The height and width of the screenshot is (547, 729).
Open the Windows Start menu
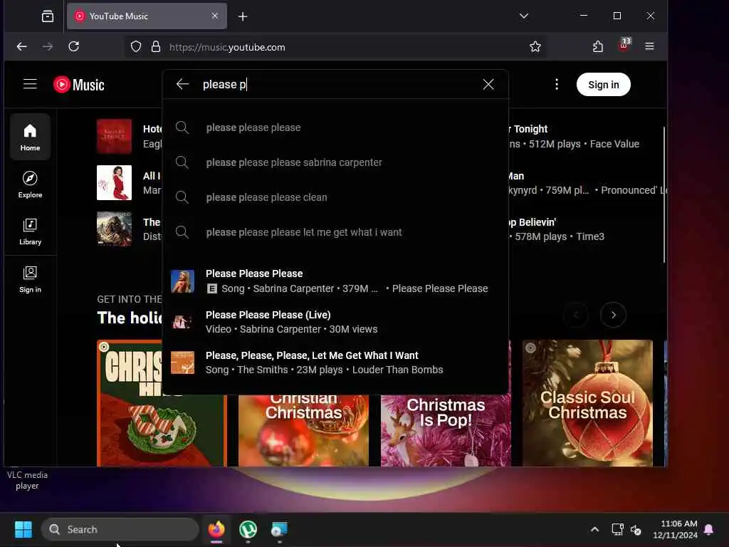coord(23,529)
